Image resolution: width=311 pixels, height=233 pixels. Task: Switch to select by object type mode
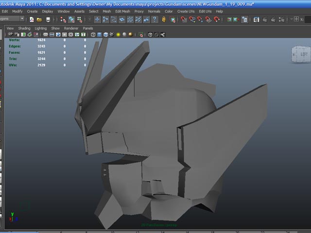coord(71,19)
